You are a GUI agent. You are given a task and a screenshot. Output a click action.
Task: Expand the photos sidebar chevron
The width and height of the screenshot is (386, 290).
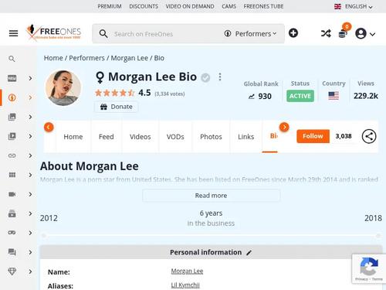pos(30,117)
